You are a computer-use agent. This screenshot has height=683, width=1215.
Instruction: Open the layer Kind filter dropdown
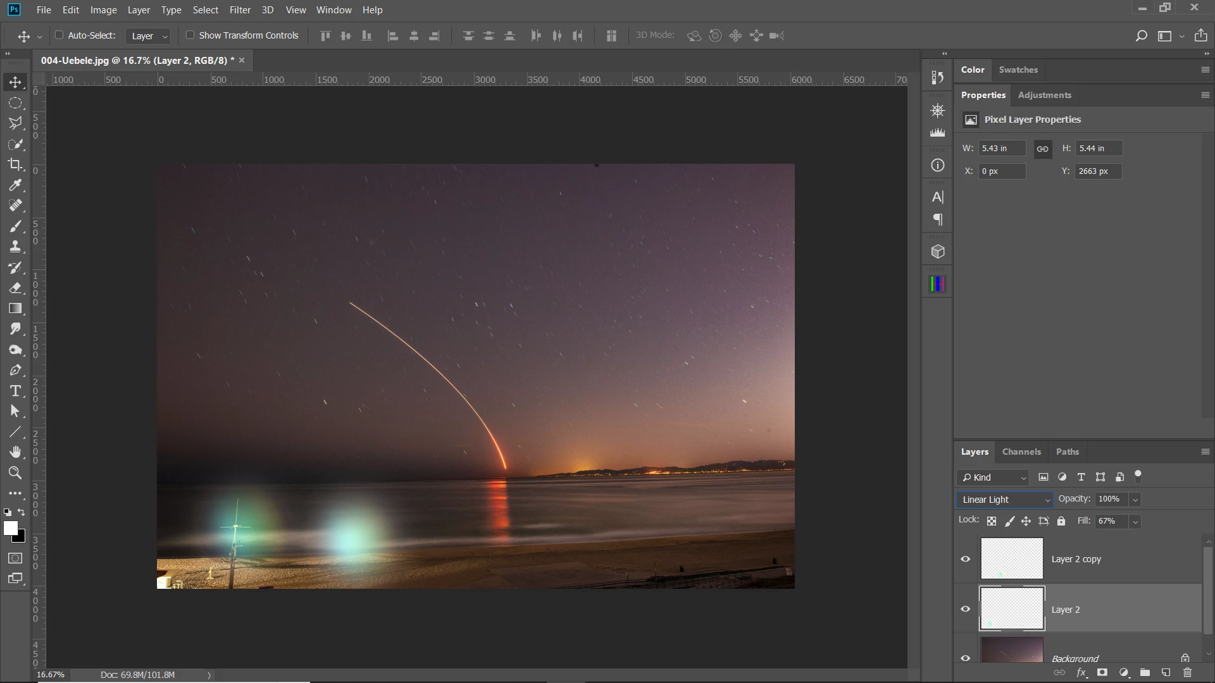[994, 477]
